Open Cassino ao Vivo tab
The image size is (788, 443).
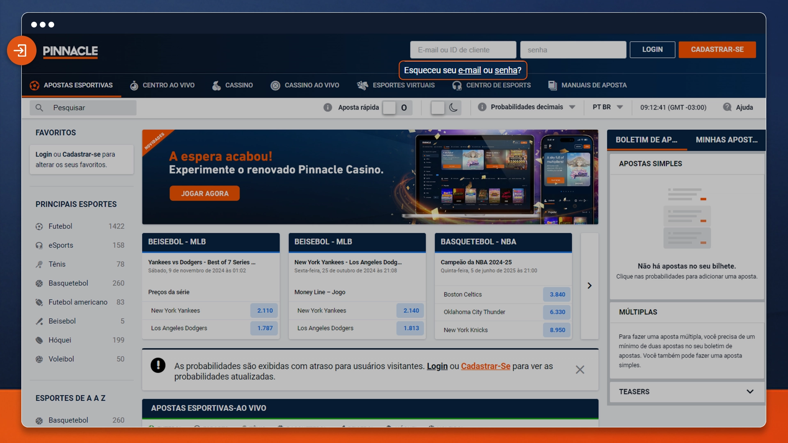[x=305, y=85]
